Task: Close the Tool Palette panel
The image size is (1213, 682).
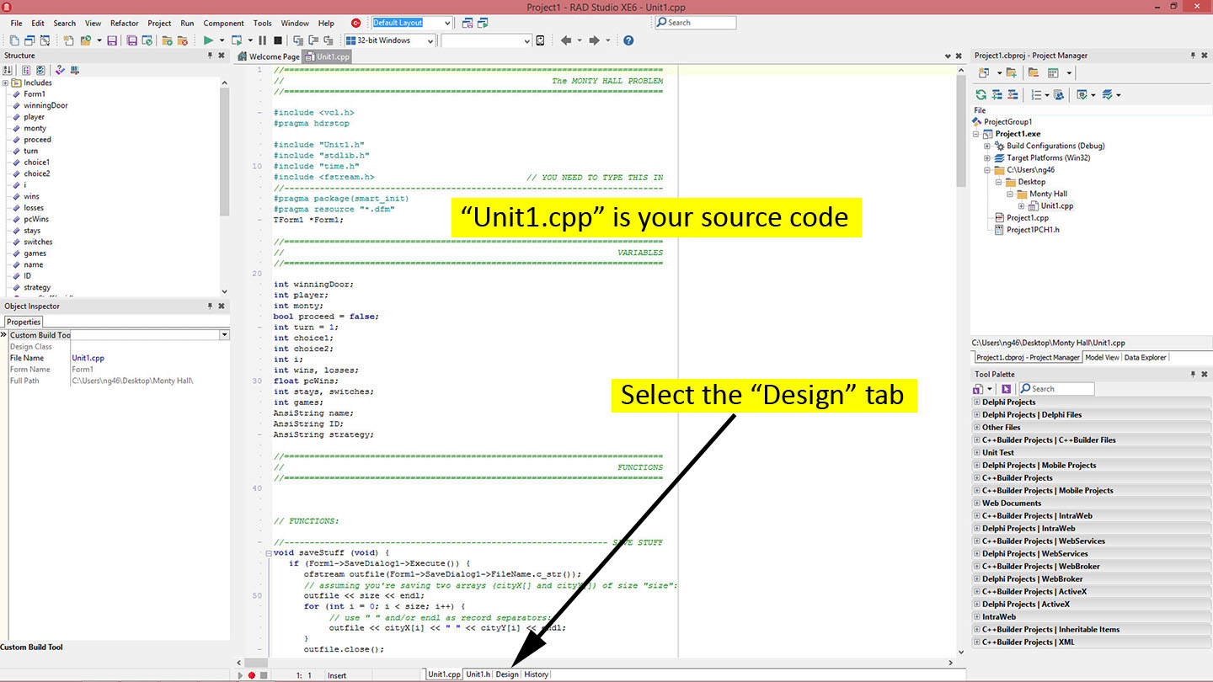Action: [x=1205, y=374]
